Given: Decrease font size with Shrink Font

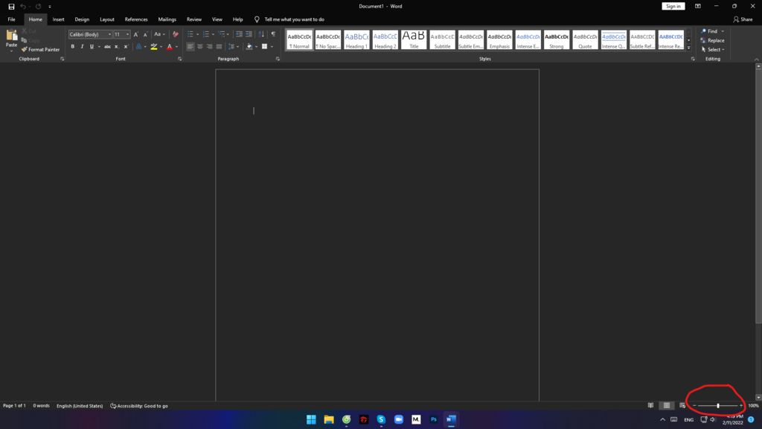Looking at the screenshot, I should [x=145, y=34].
